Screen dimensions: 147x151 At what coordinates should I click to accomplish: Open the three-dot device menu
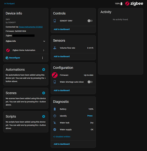[42, 58]
